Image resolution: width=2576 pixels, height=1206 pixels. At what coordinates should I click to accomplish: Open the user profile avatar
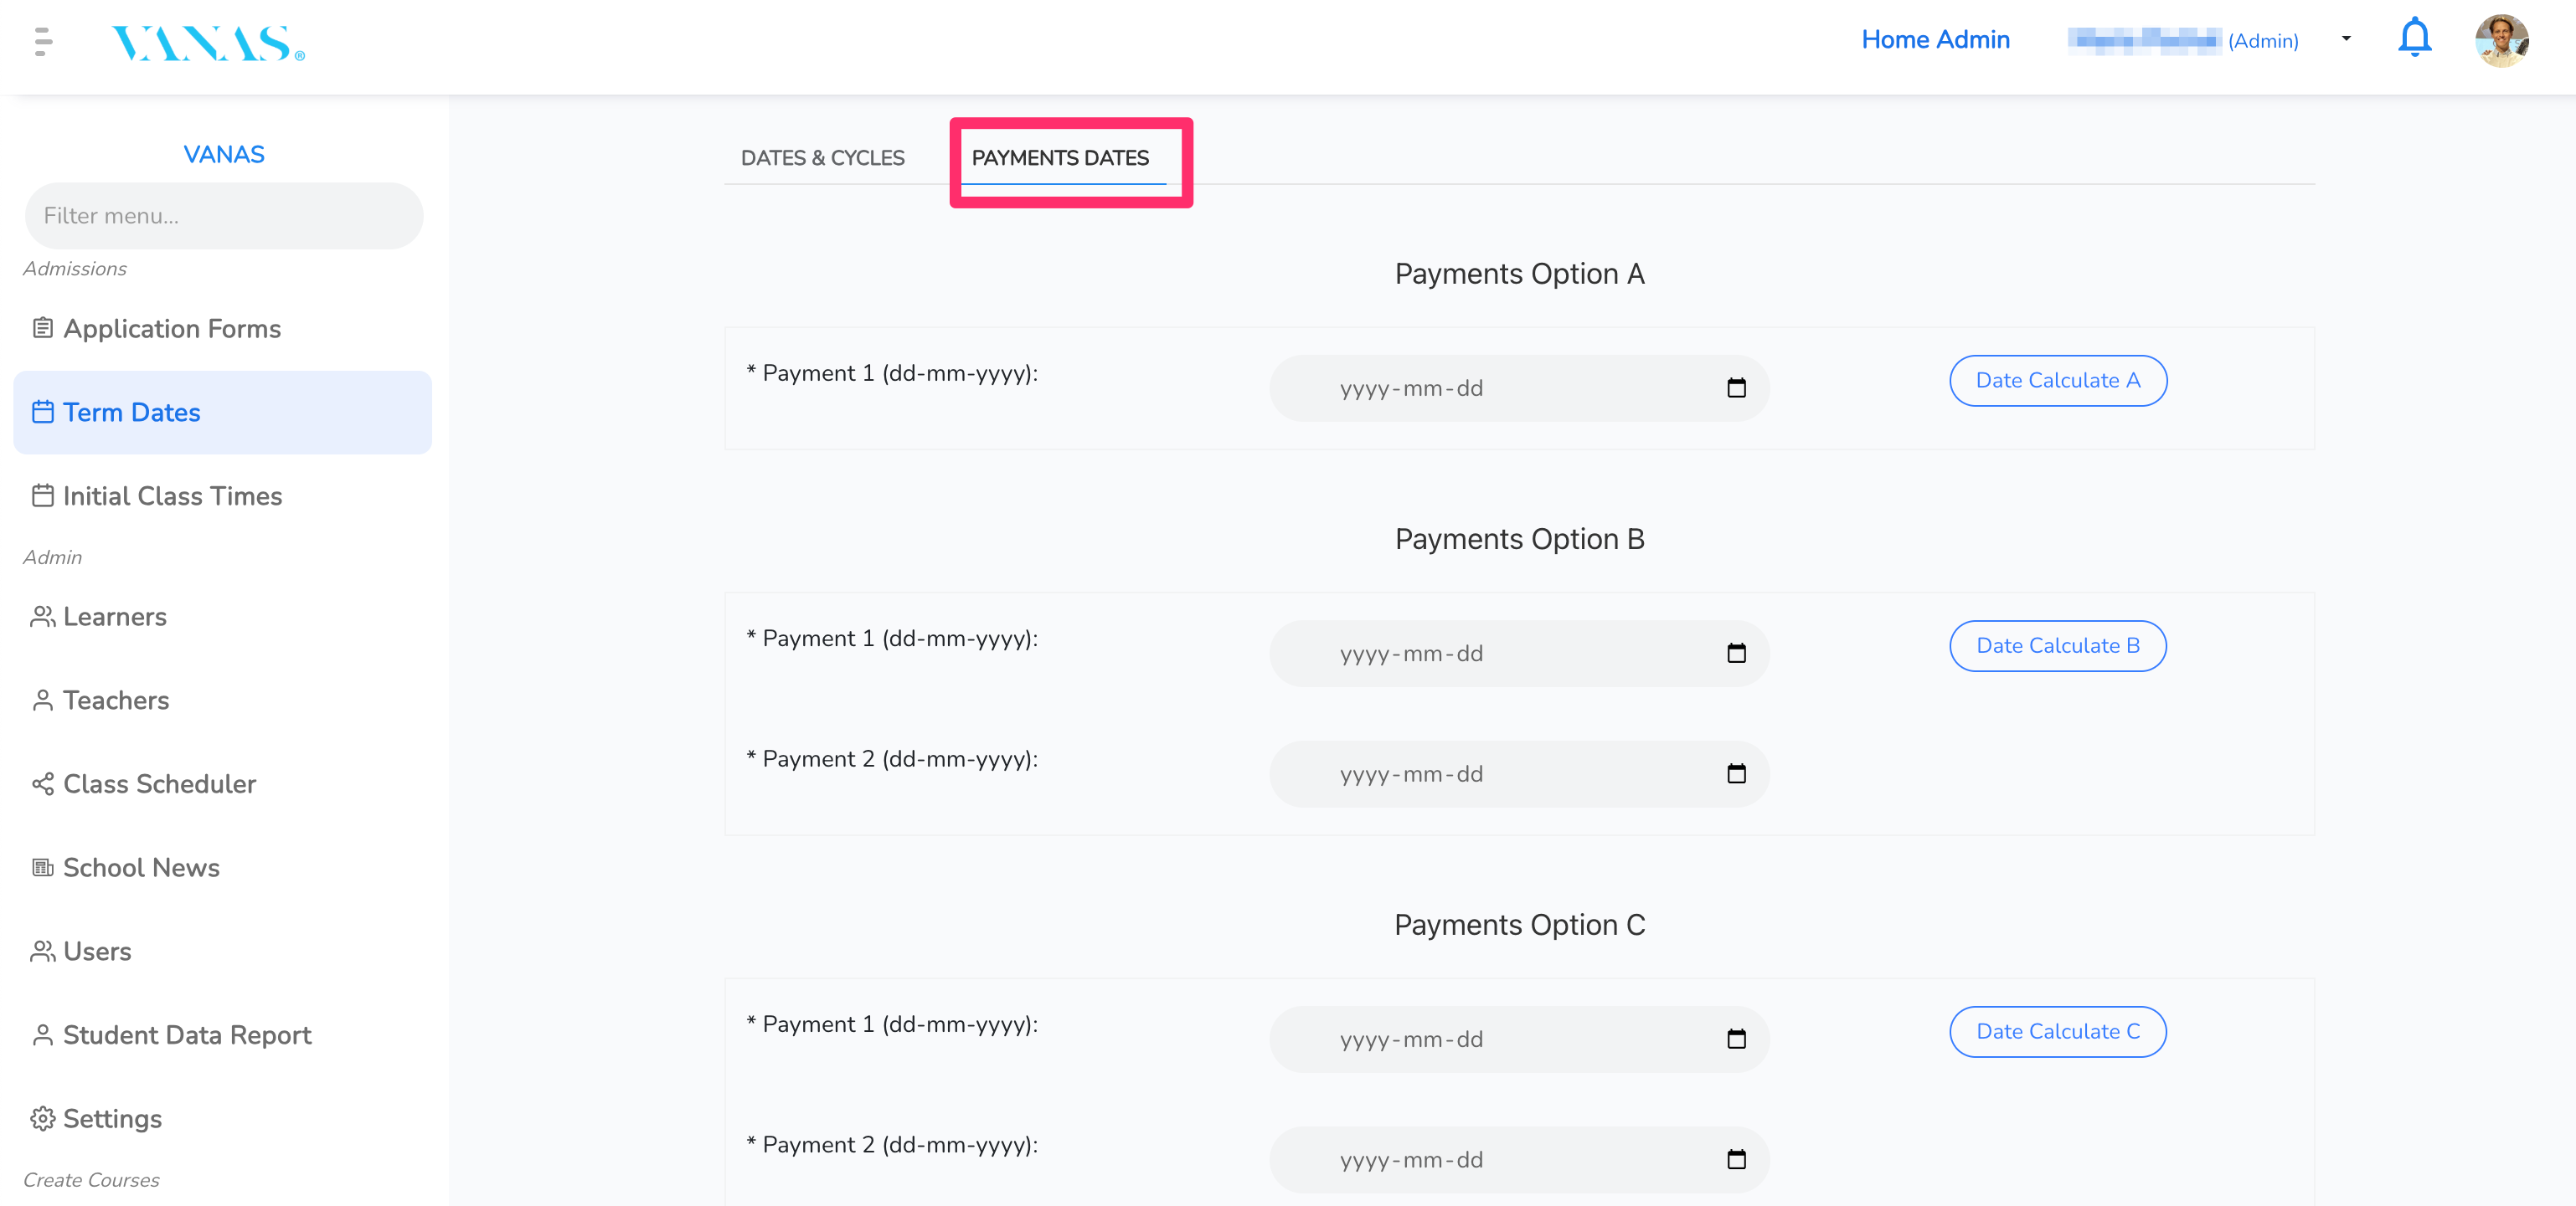pos(2501,41)
